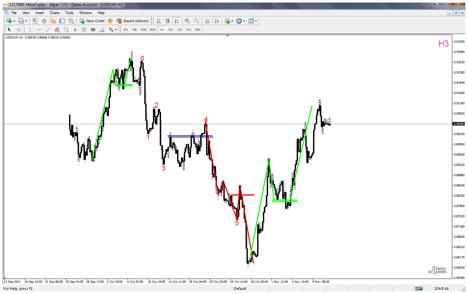Viewport: 468px width, 294px height.
Task: Switch chart to M5 timeframe
Action: tap(135, 30)
